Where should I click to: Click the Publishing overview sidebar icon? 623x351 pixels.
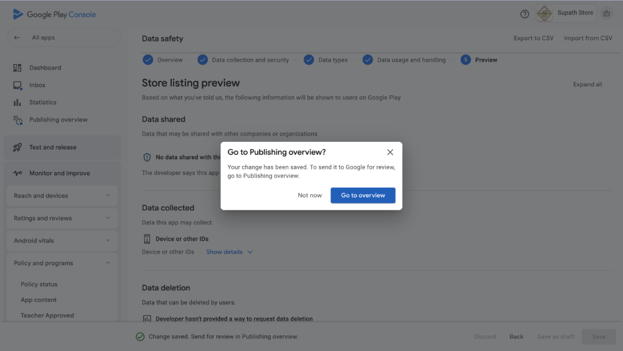coord(17,120)
